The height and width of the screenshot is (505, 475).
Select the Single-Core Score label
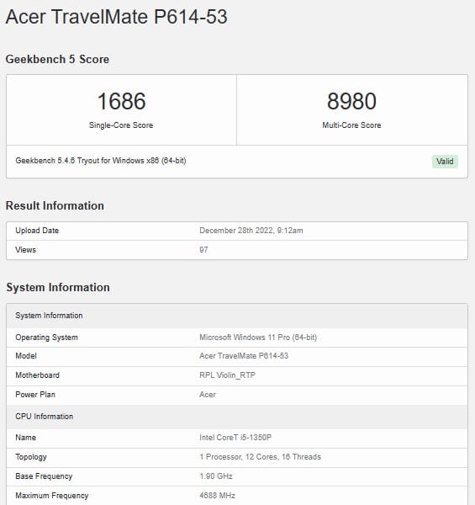[x=121, y=125]
